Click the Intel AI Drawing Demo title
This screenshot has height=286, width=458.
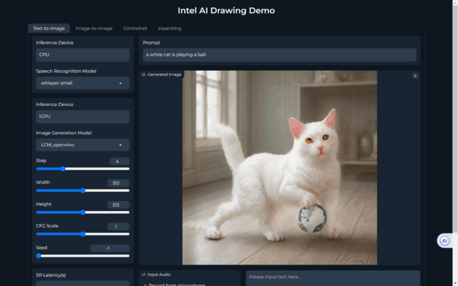226,11
